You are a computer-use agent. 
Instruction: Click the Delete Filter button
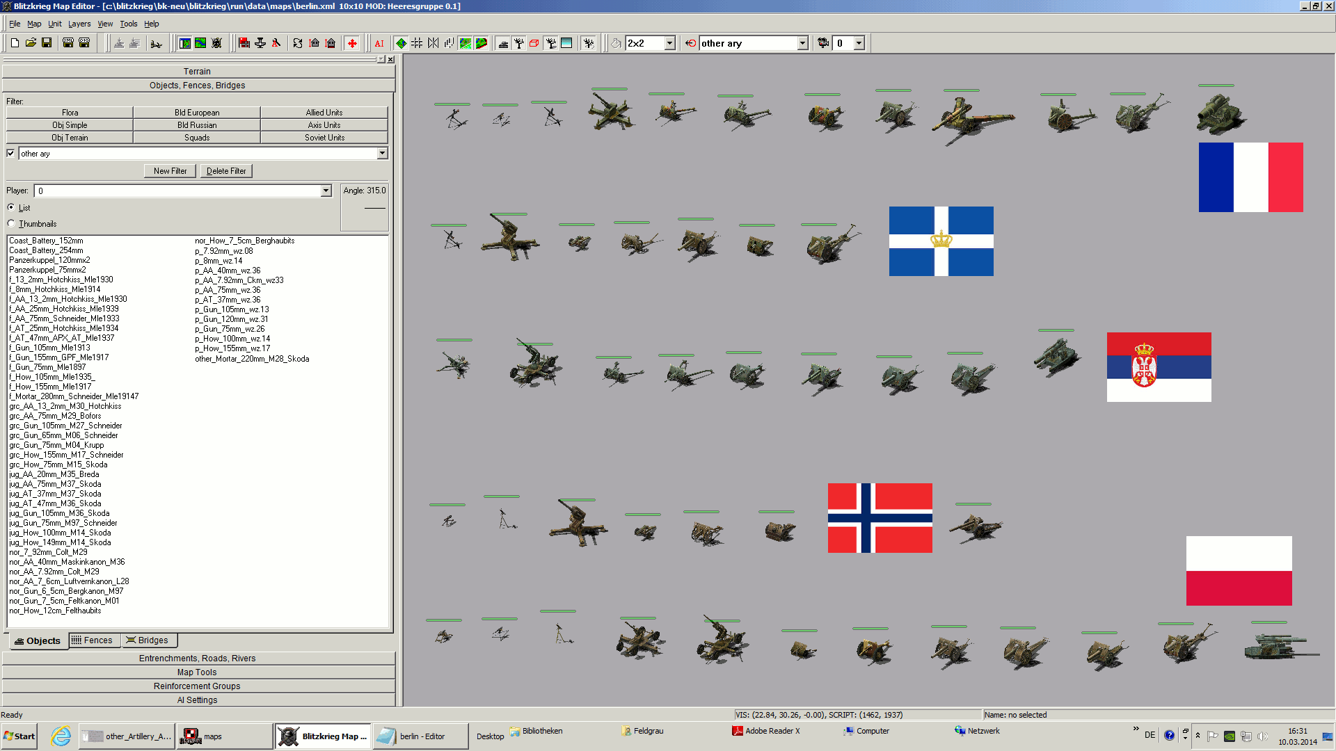pyautogui.click(x=226, y=171)
